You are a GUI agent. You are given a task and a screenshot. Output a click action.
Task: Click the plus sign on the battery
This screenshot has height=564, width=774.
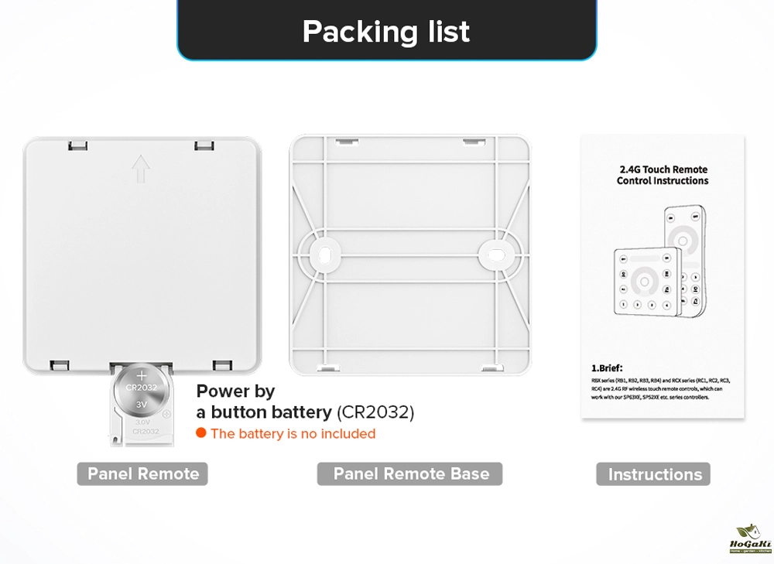pos(142,374)
